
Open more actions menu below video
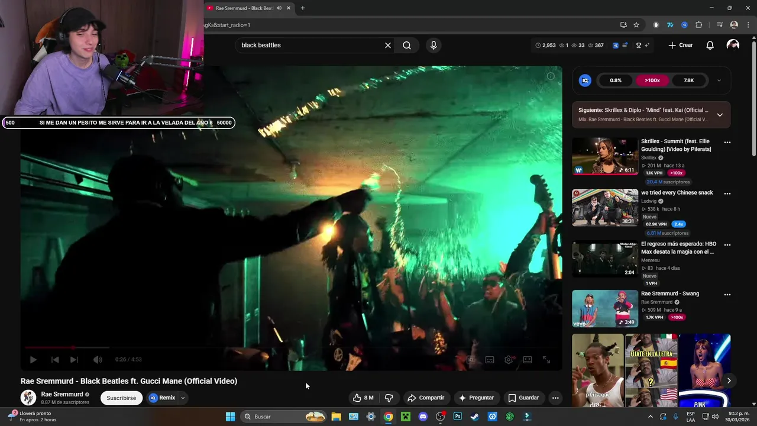click(555, 398)
